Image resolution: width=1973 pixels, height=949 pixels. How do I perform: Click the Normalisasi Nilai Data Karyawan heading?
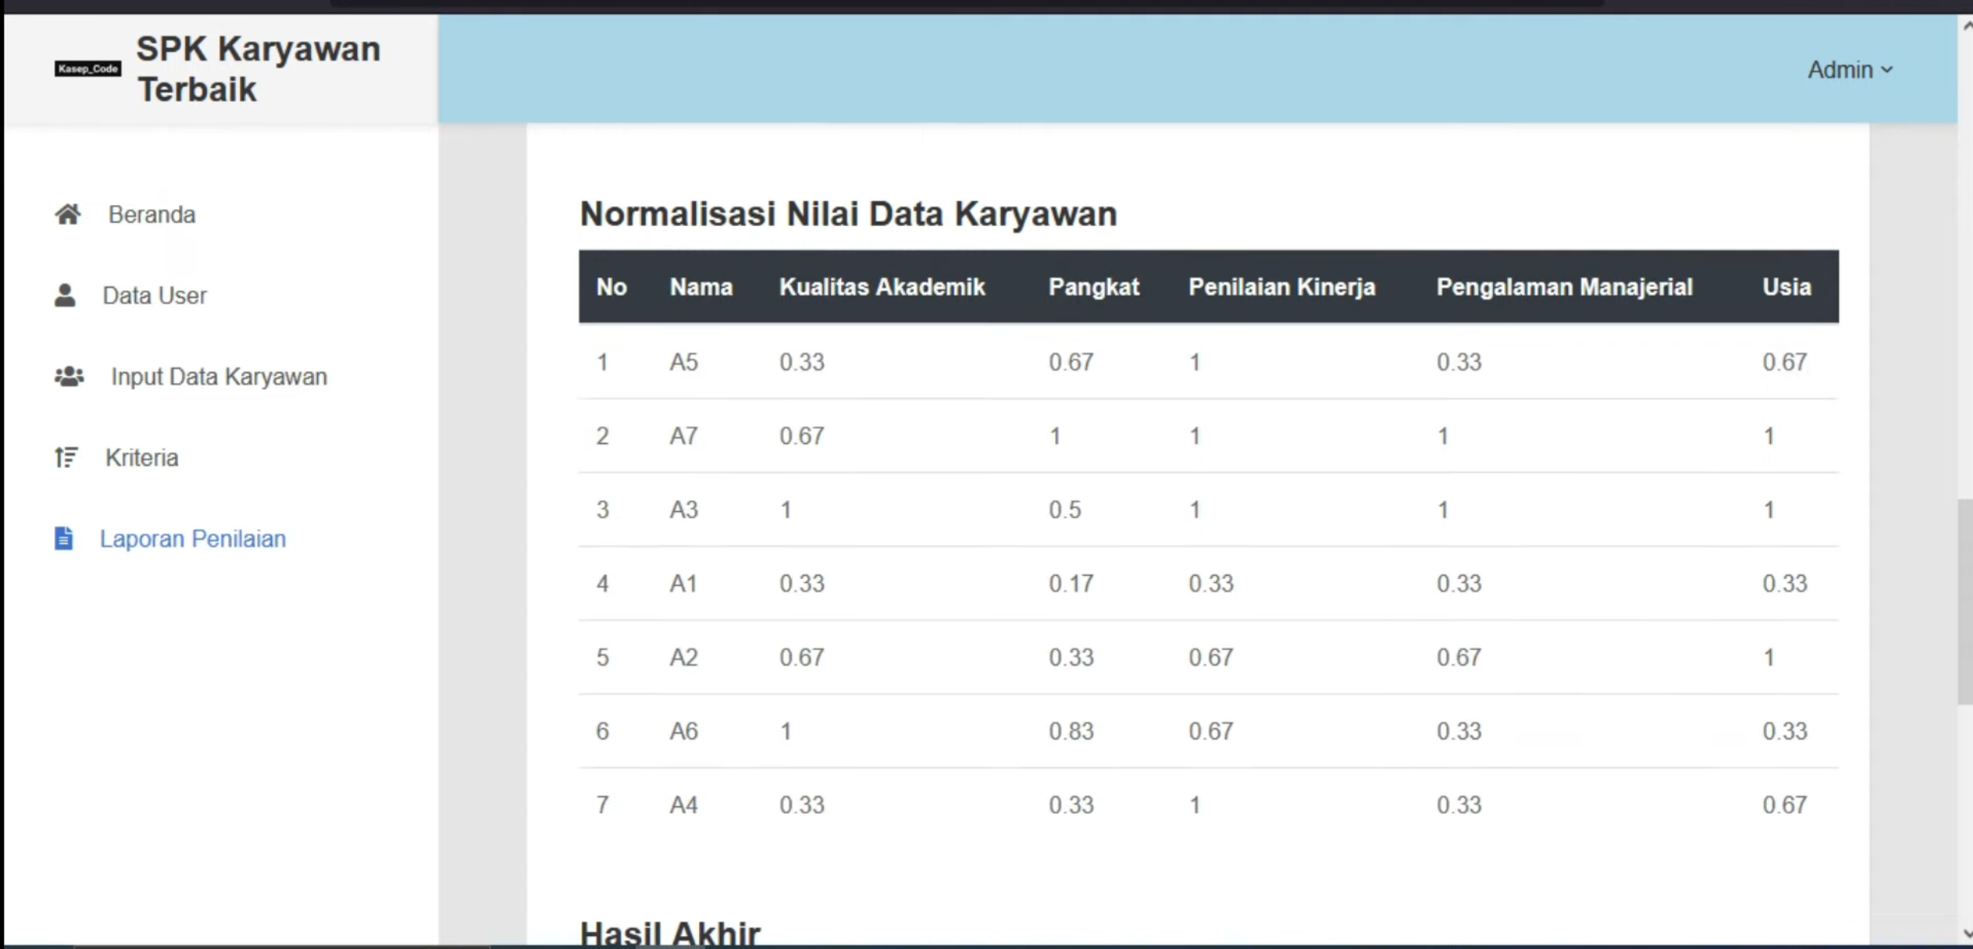tap(848, 214)
